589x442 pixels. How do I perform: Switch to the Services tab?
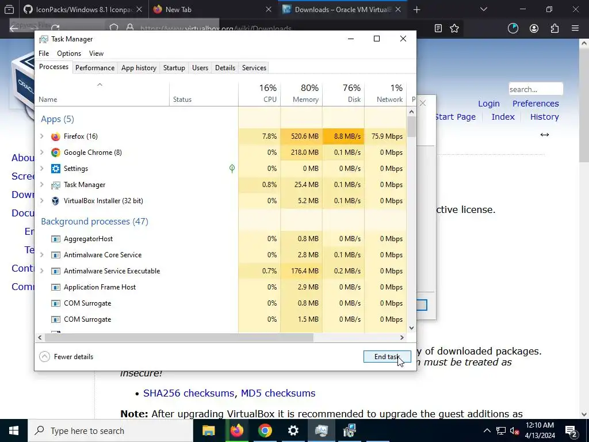pyautogui.click(x=254, y=68)
